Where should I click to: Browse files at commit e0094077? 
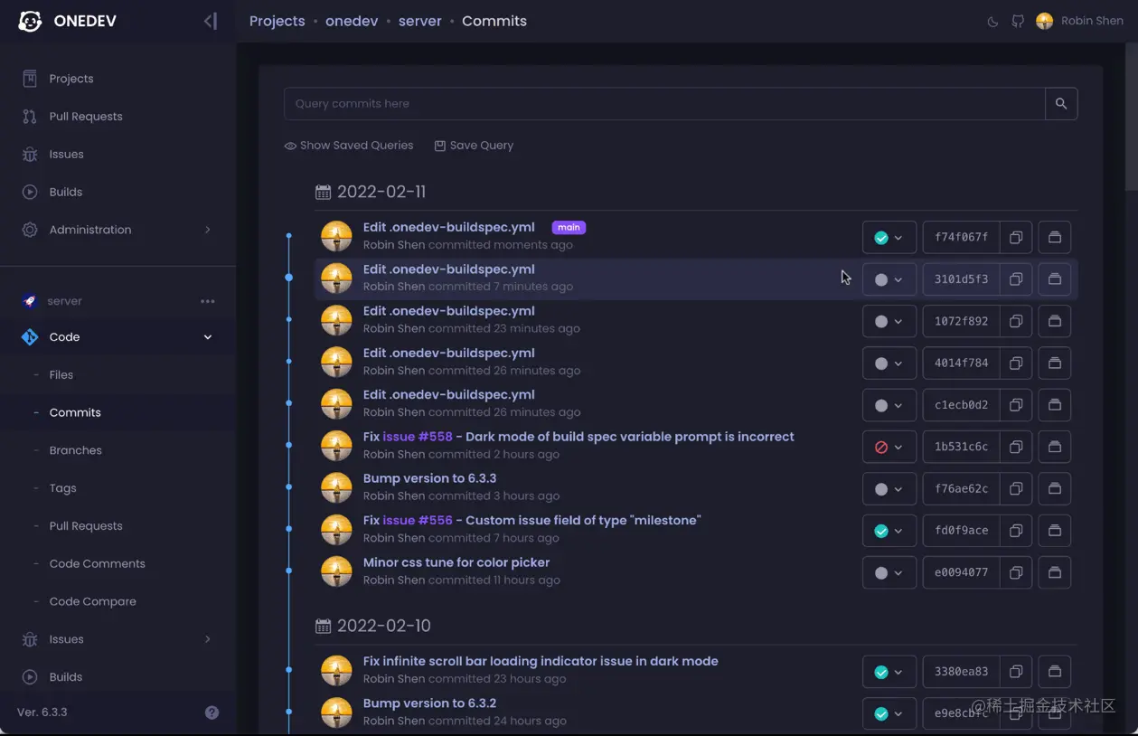tap(1055, 572)
